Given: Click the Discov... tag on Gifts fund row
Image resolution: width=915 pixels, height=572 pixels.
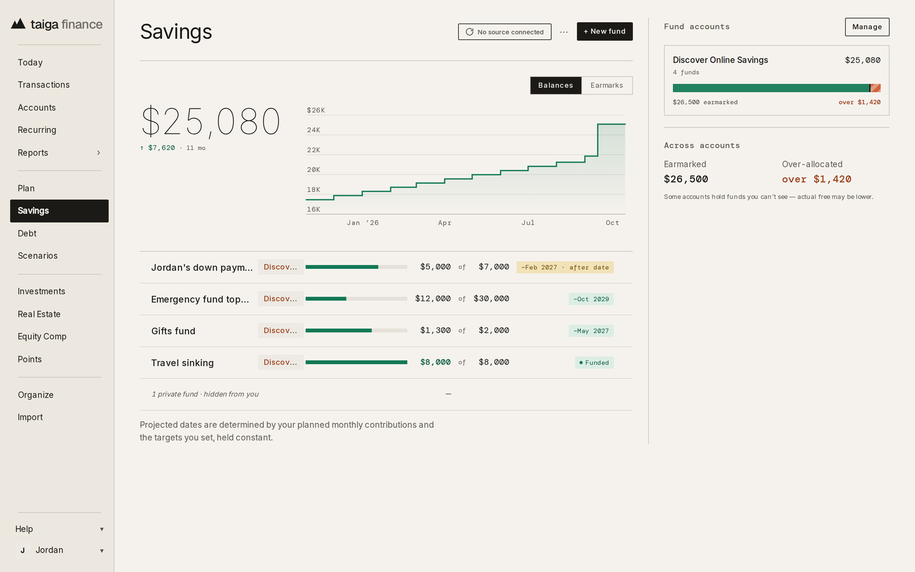Looking at the screenshot, I should pyautogui.click(x=280, y=330).
